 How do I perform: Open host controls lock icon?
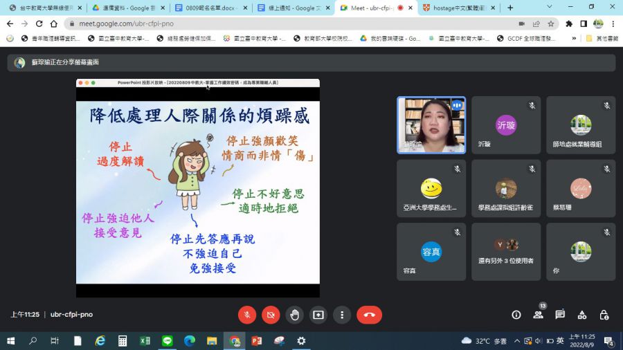(604, 315)
